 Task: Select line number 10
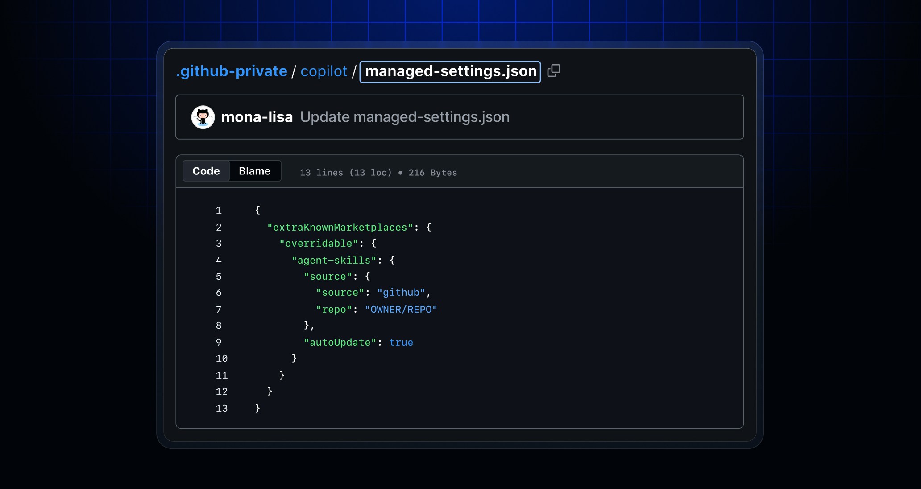tap(222, 358)
